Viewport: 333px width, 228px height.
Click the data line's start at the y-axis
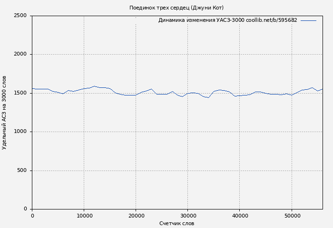(x=32, y=88)
